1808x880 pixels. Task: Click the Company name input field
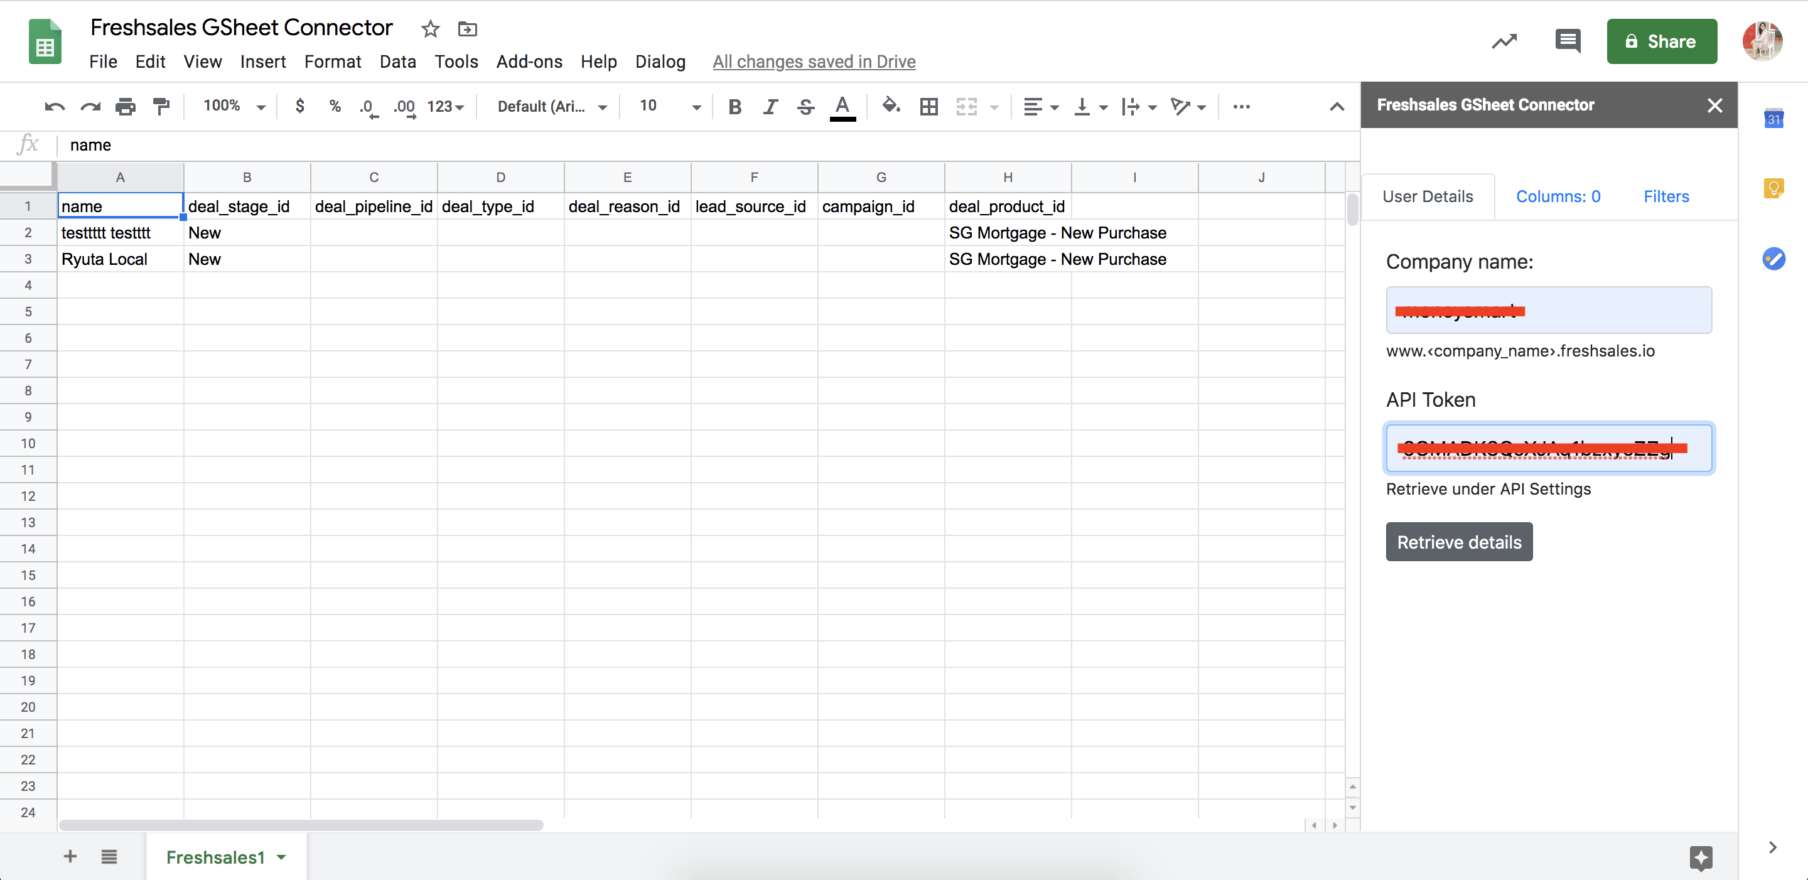pyautogui.click(x=1548, y=310)
